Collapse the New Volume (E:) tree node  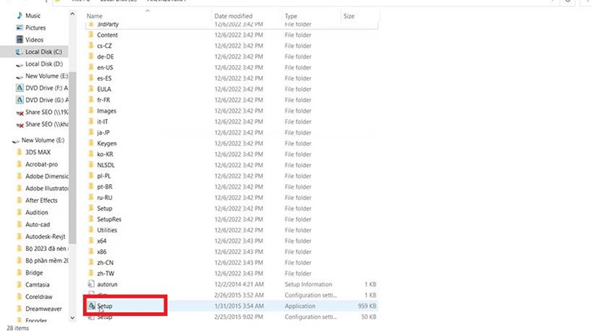pyautogui.click(x=14, y=140)
